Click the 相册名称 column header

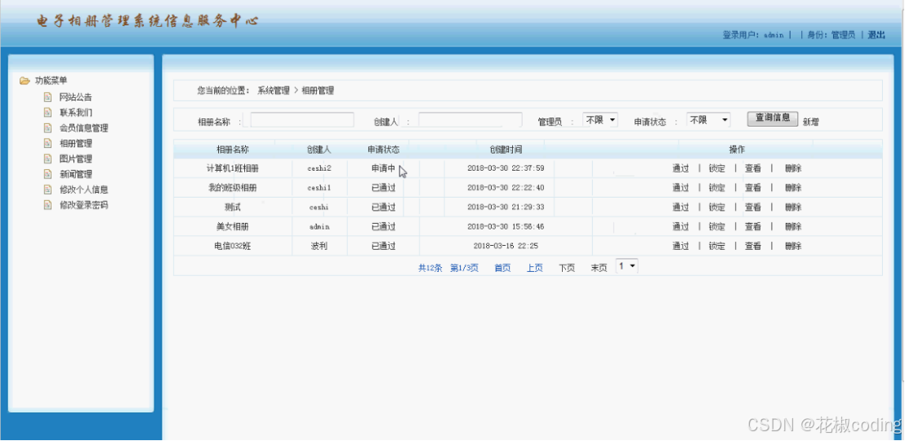[x=233, y=149]
